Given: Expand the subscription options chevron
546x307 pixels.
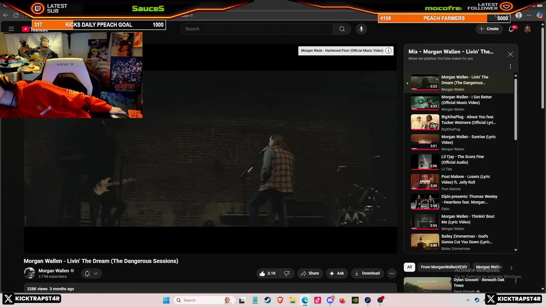Looking at the screenshot, I should click(96, 273).
